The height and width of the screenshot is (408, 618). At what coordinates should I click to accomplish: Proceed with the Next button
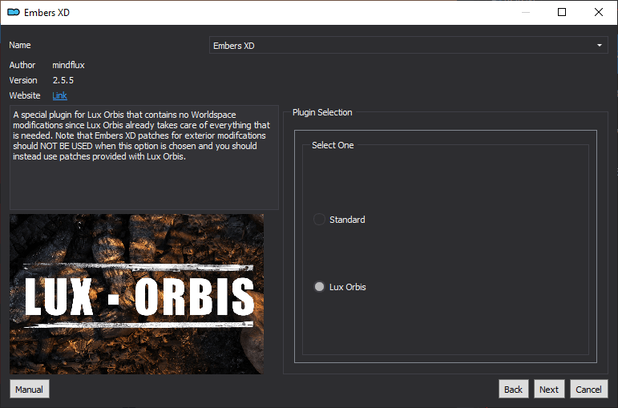(x=549, y=389)
